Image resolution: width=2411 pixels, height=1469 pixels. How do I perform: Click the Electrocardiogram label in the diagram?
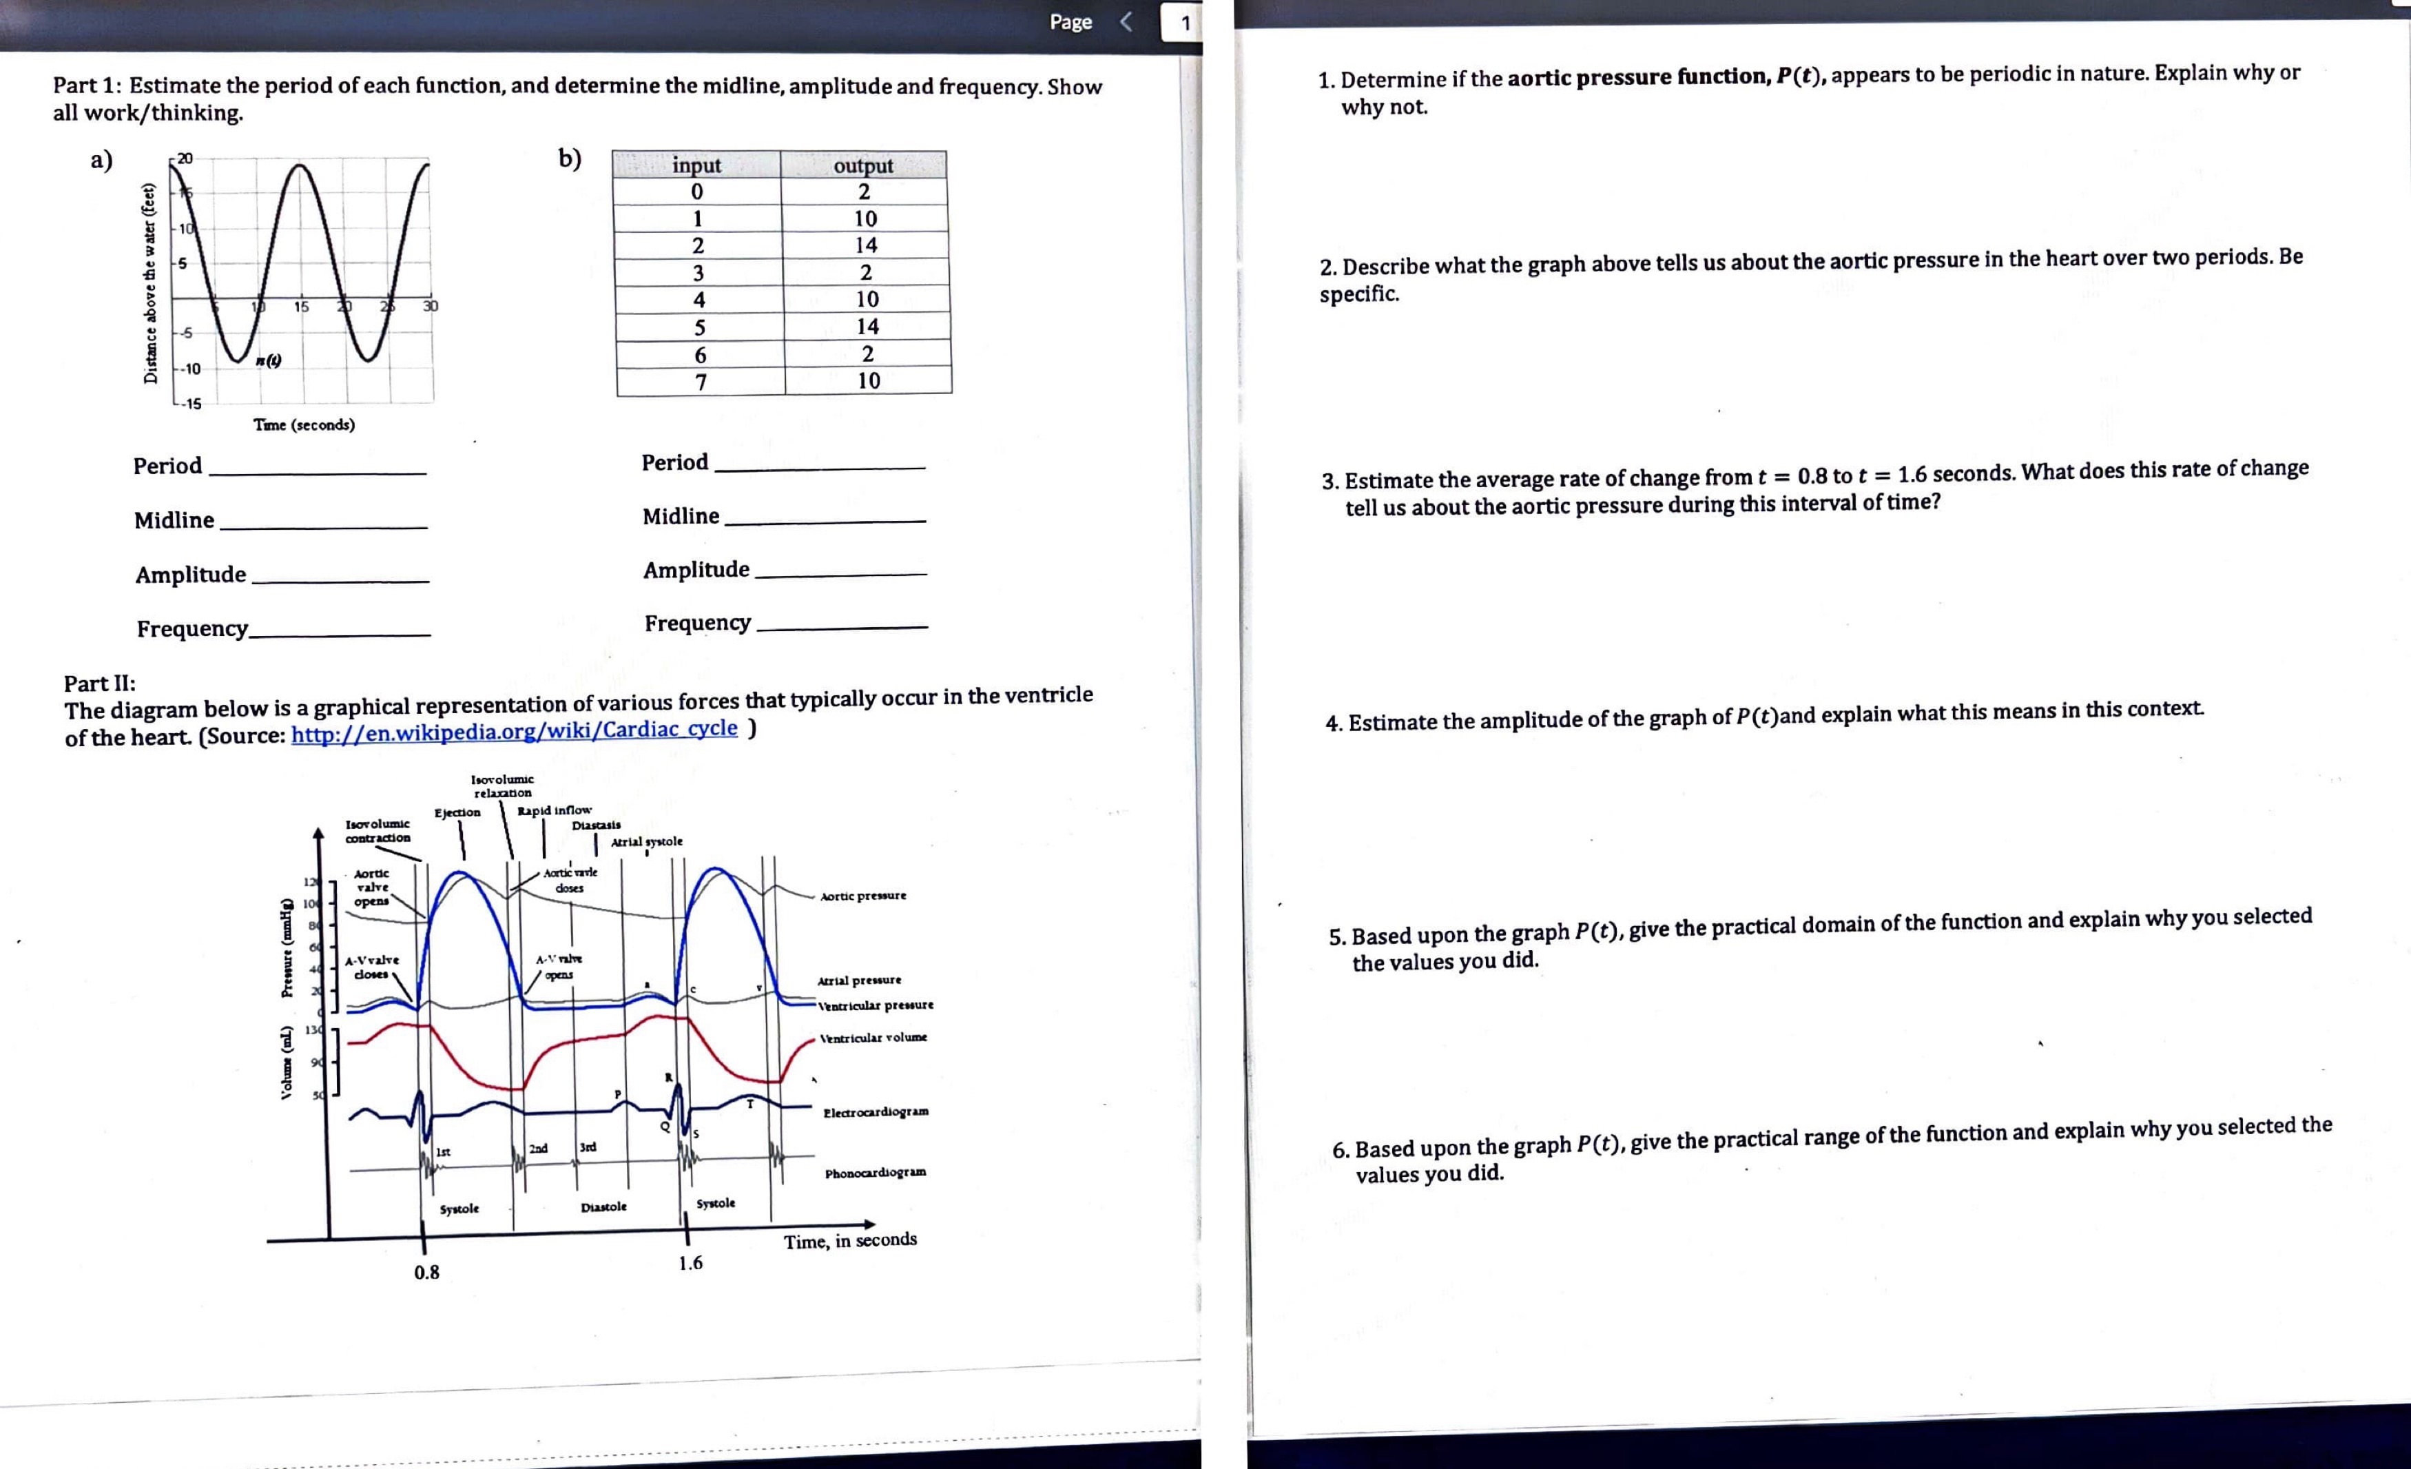coord(876,1111)
